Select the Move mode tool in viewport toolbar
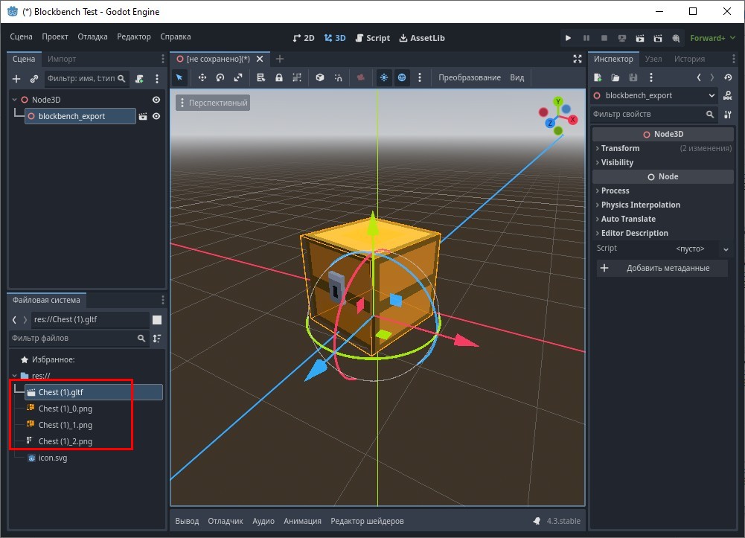Screen dimensions: 745x538 (202, 77)
